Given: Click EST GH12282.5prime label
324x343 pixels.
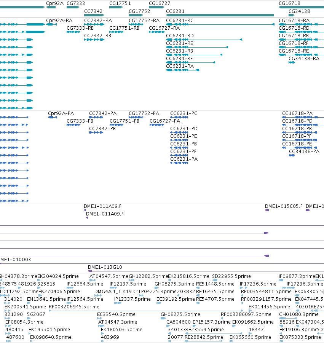Looking at the screenshot, I should tap(148, 276).
